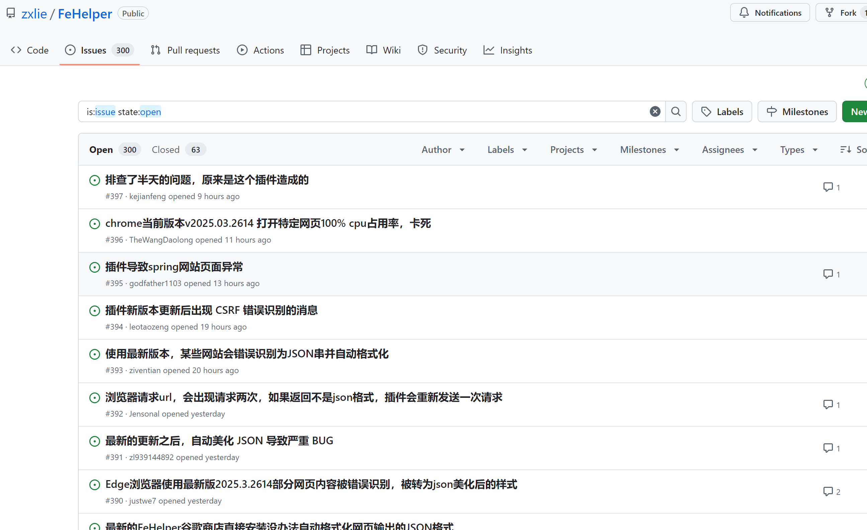Open comments on issue #392
This screenshot has height=530, width=867.
[832, 405]
